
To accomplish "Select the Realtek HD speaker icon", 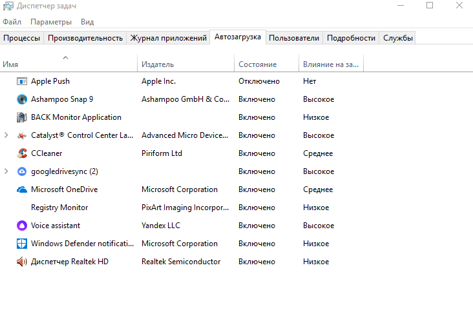I will (22, 262).
